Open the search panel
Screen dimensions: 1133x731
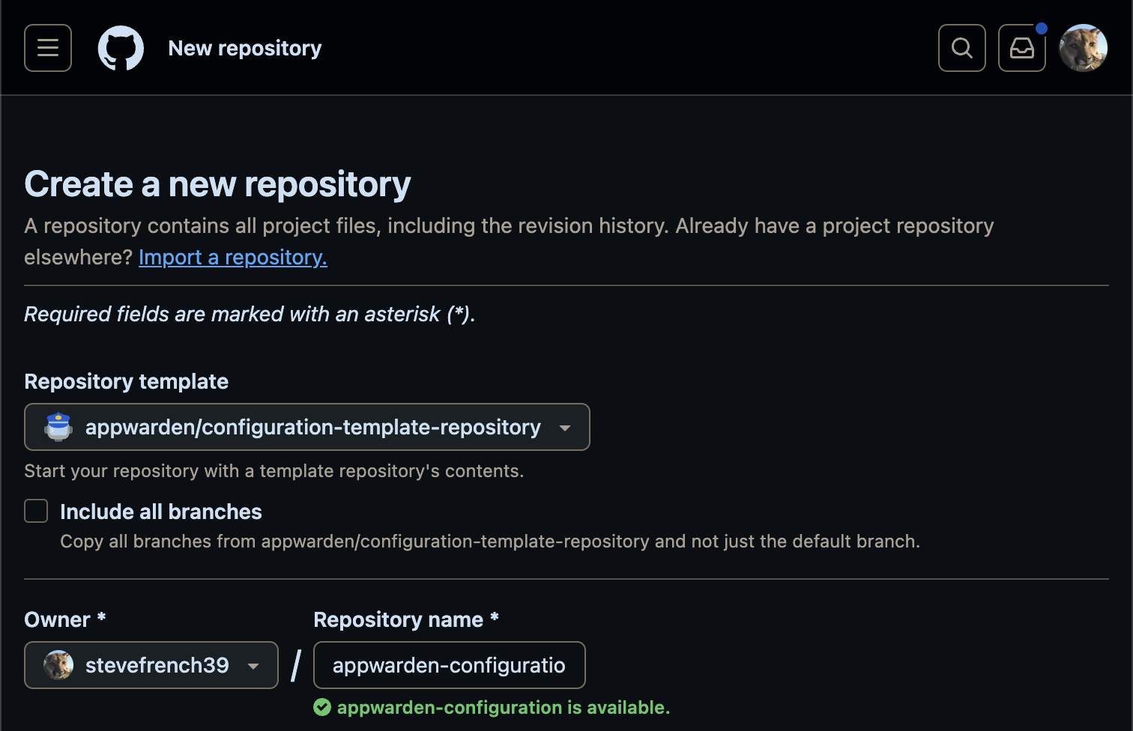[x=961, y=48]
